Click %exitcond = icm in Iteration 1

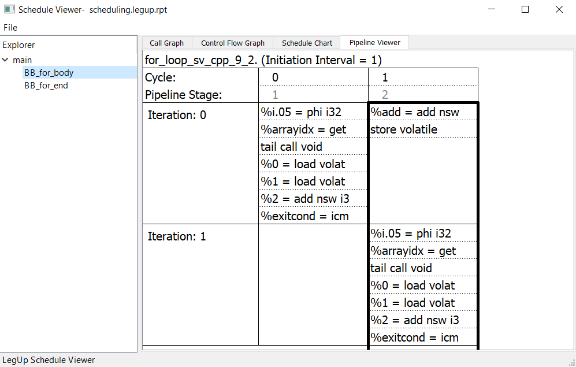pos(423,337)
